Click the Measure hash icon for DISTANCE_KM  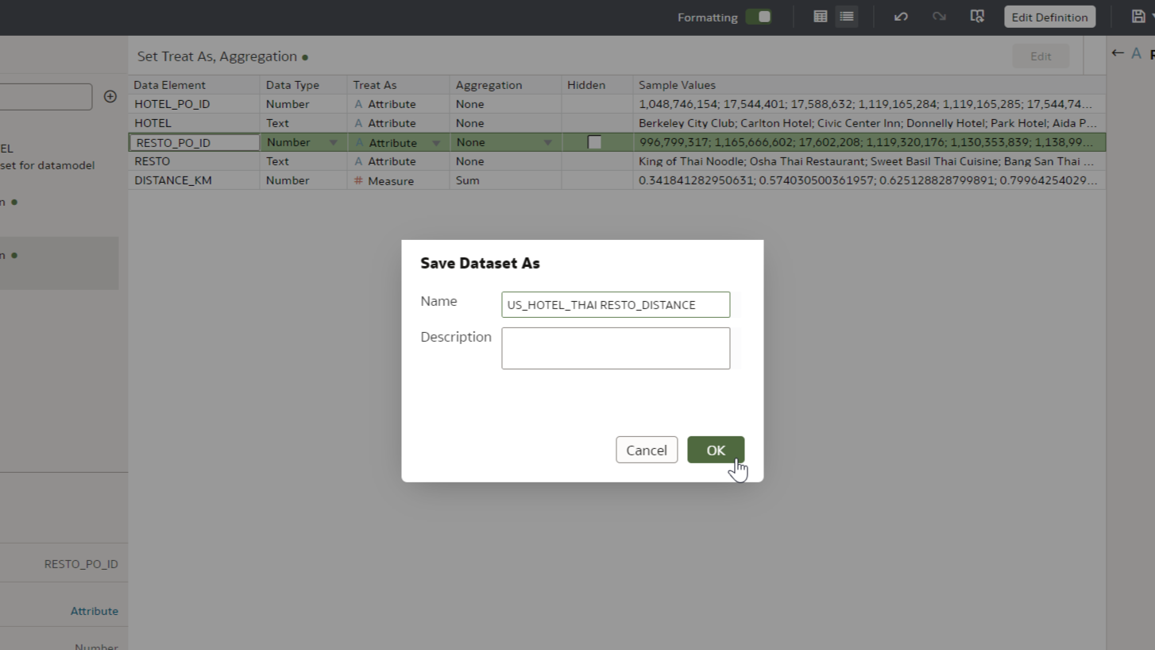358,180
